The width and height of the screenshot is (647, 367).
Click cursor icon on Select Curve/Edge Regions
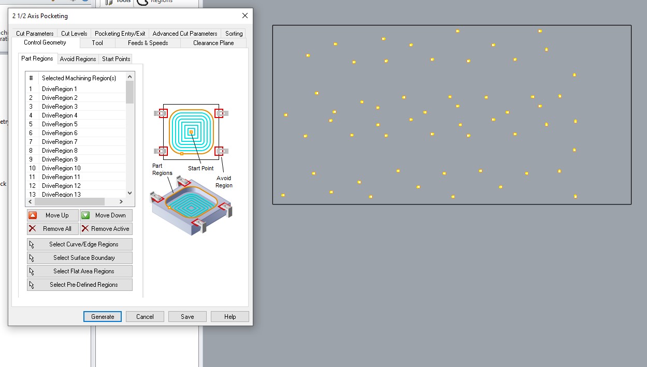(x=32, y=244)
